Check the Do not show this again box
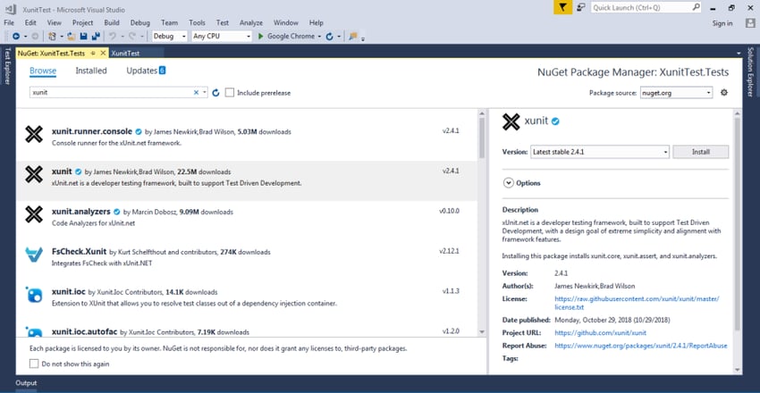Viewport: 760px width, 393px height. [34, 364]
